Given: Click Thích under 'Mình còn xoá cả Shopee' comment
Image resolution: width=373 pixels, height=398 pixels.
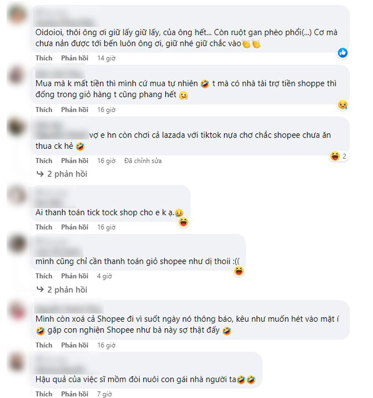Looking at the screenshot, I should tap(44, 345).
